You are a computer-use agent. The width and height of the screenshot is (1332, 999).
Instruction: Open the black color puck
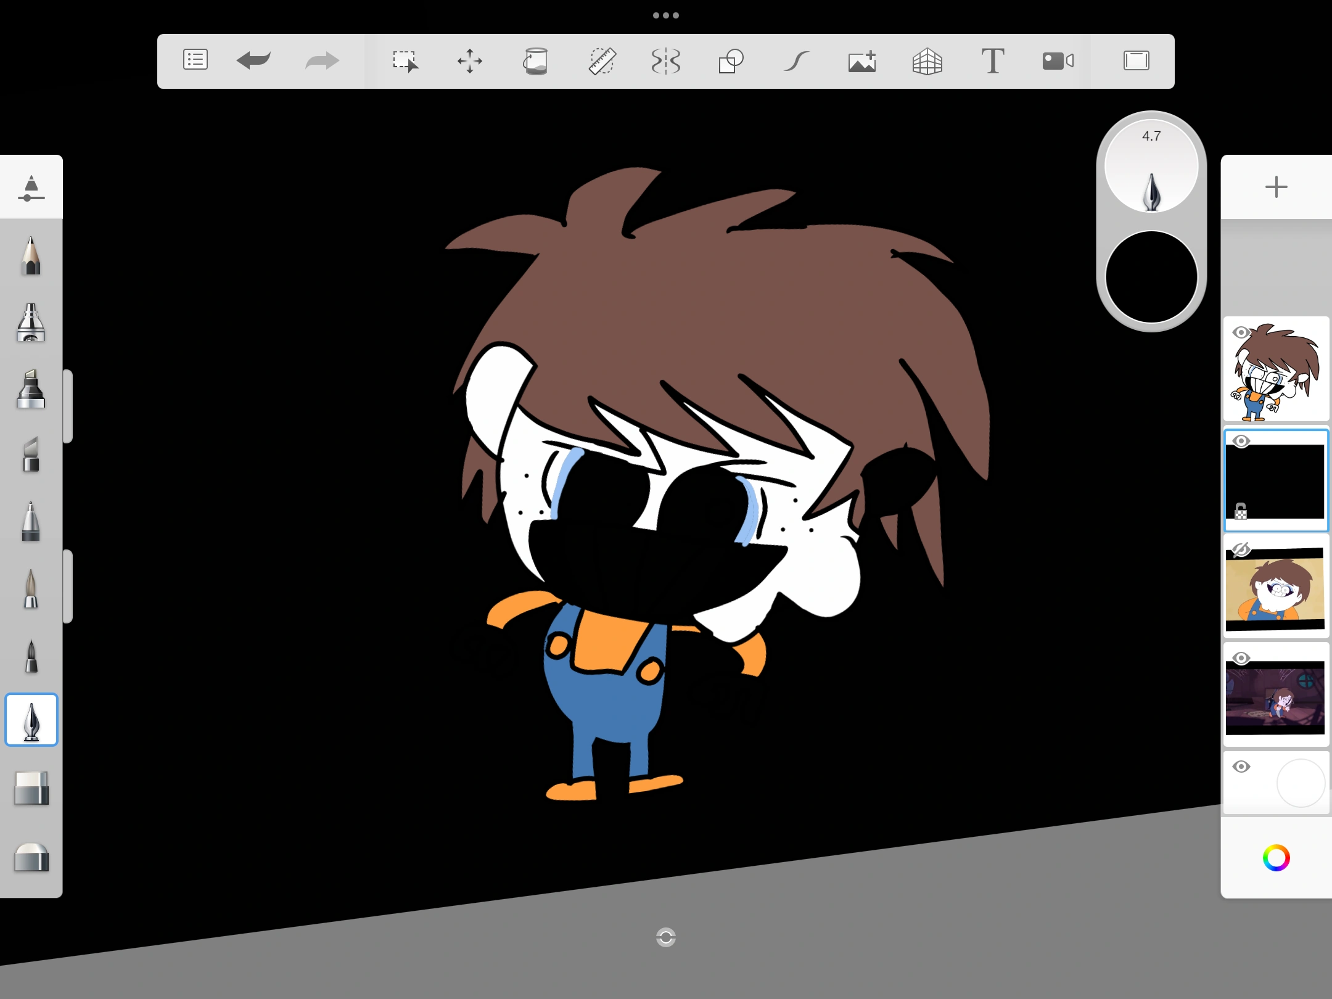pyautogui.click(x=1151, y=277)
